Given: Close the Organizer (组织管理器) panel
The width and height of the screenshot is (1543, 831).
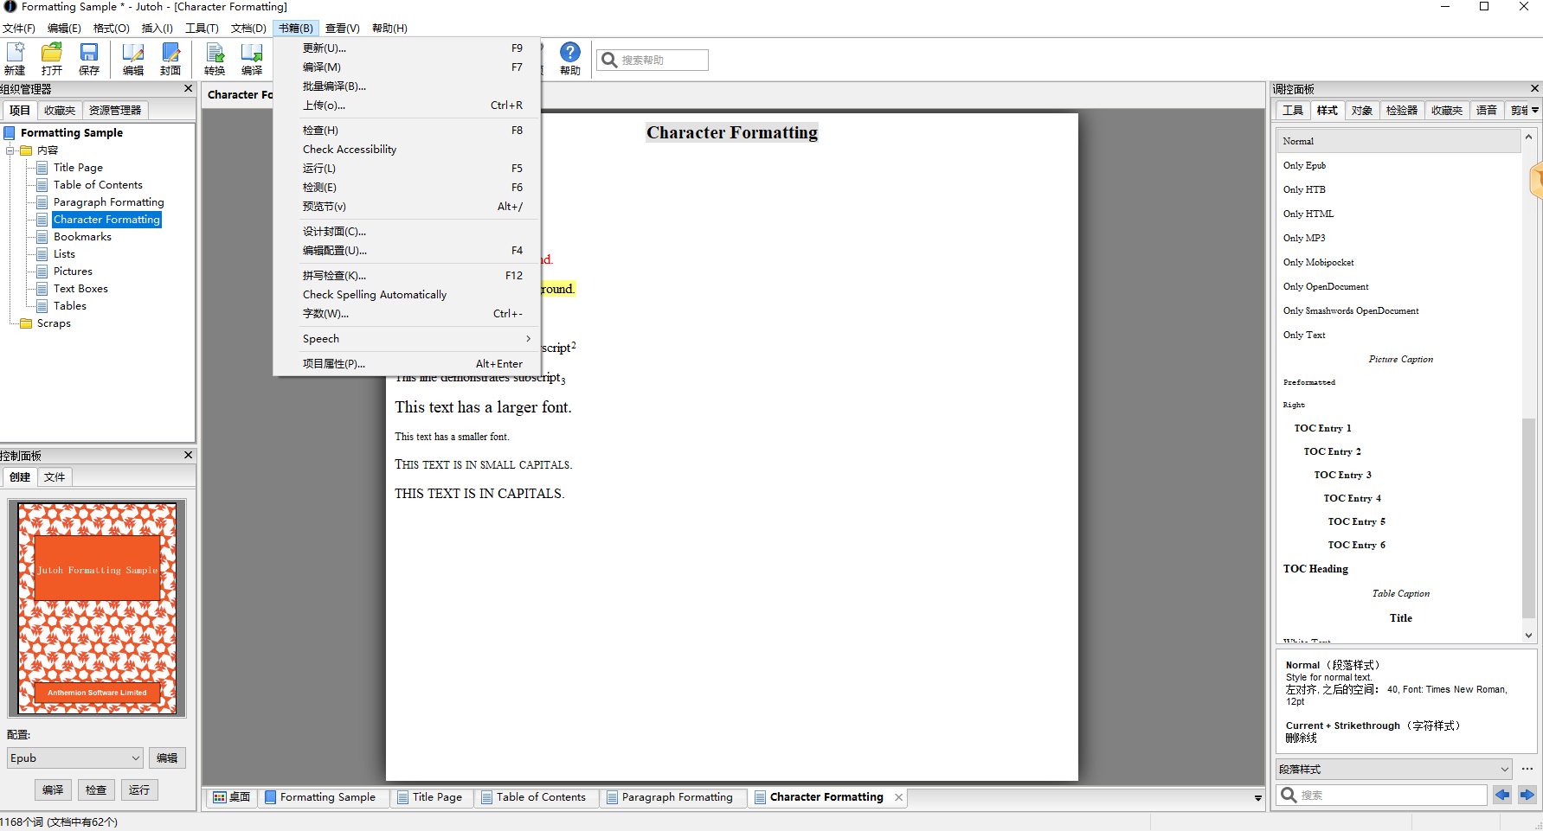Looking at the screenshot, I should (x=189, y=89).
